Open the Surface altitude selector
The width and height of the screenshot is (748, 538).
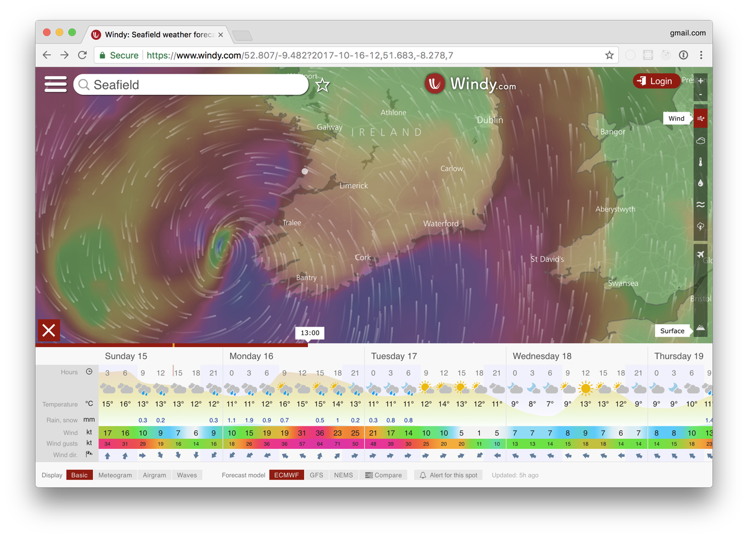click(673, 330)
